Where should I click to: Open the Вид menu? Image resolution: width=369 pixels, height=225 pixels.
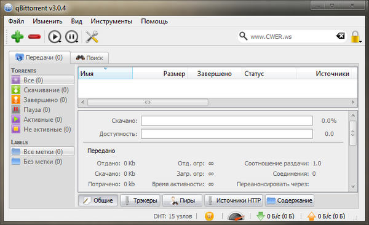(x=76, y=22)
